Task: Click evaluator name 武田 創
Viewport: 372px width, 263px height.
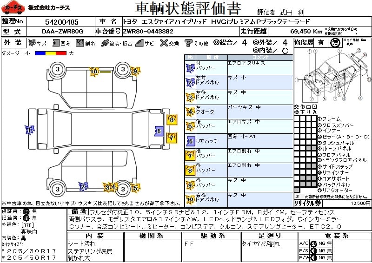Action: [x=292, y=13]
